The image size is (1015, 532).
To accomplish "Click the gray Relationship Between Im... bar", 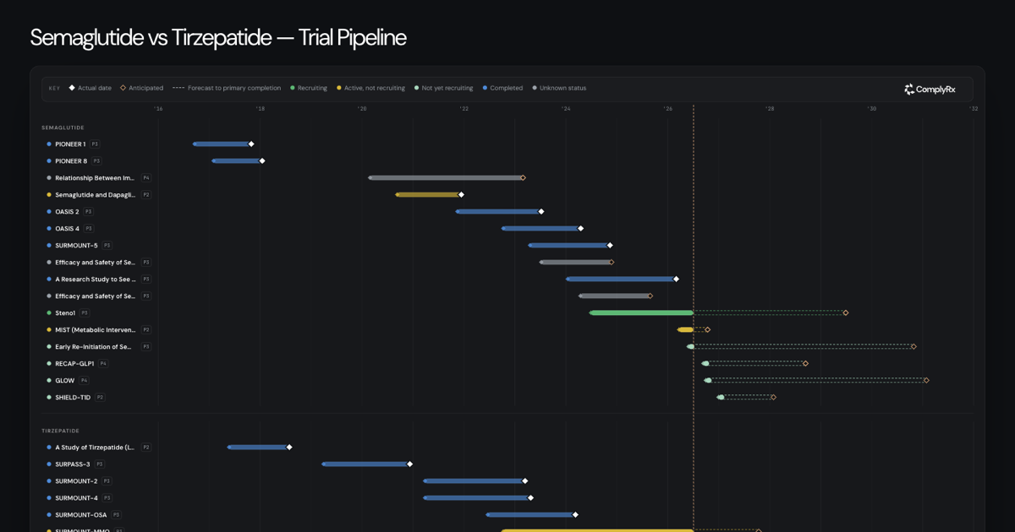I will tap(445, 178).
